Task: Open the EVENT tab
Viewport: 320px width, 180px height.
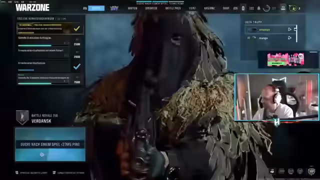Action: pos(192,8)
